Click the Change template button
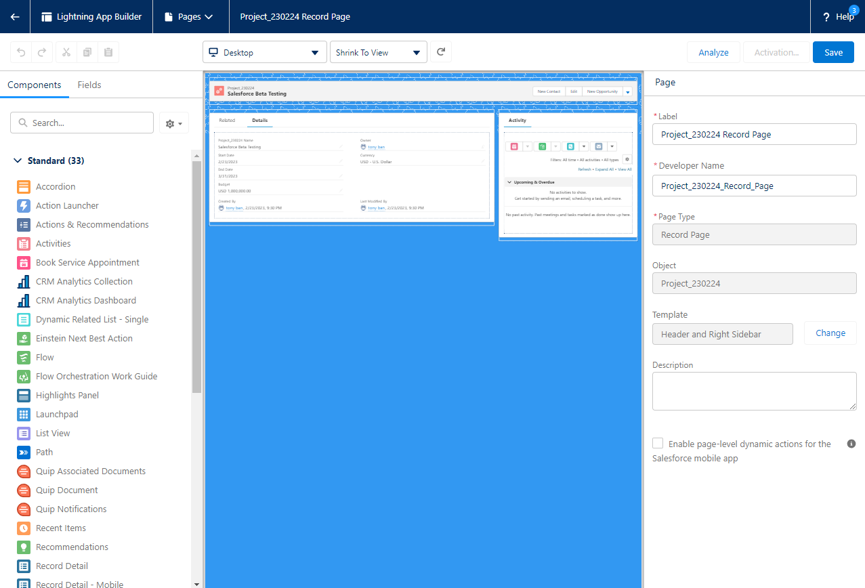The height and width of the screenshot is (588, 865). click(x=830, y=333)
